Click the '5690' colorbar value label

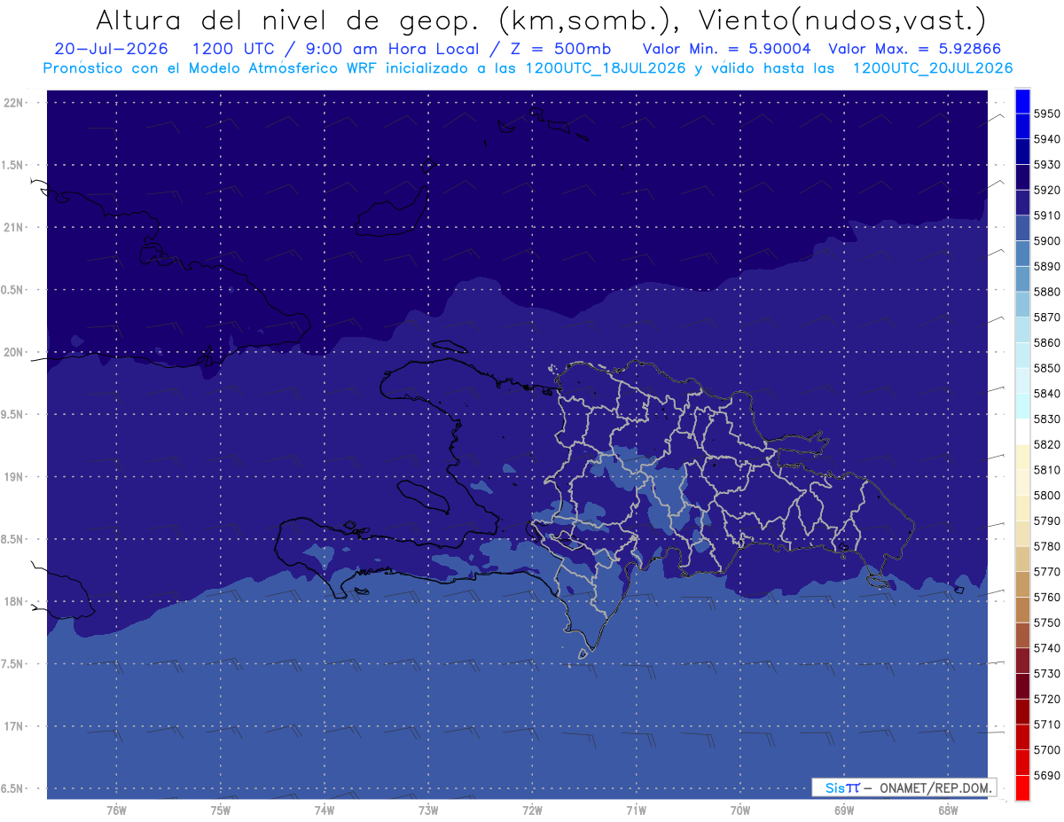tap(1047, 775)
